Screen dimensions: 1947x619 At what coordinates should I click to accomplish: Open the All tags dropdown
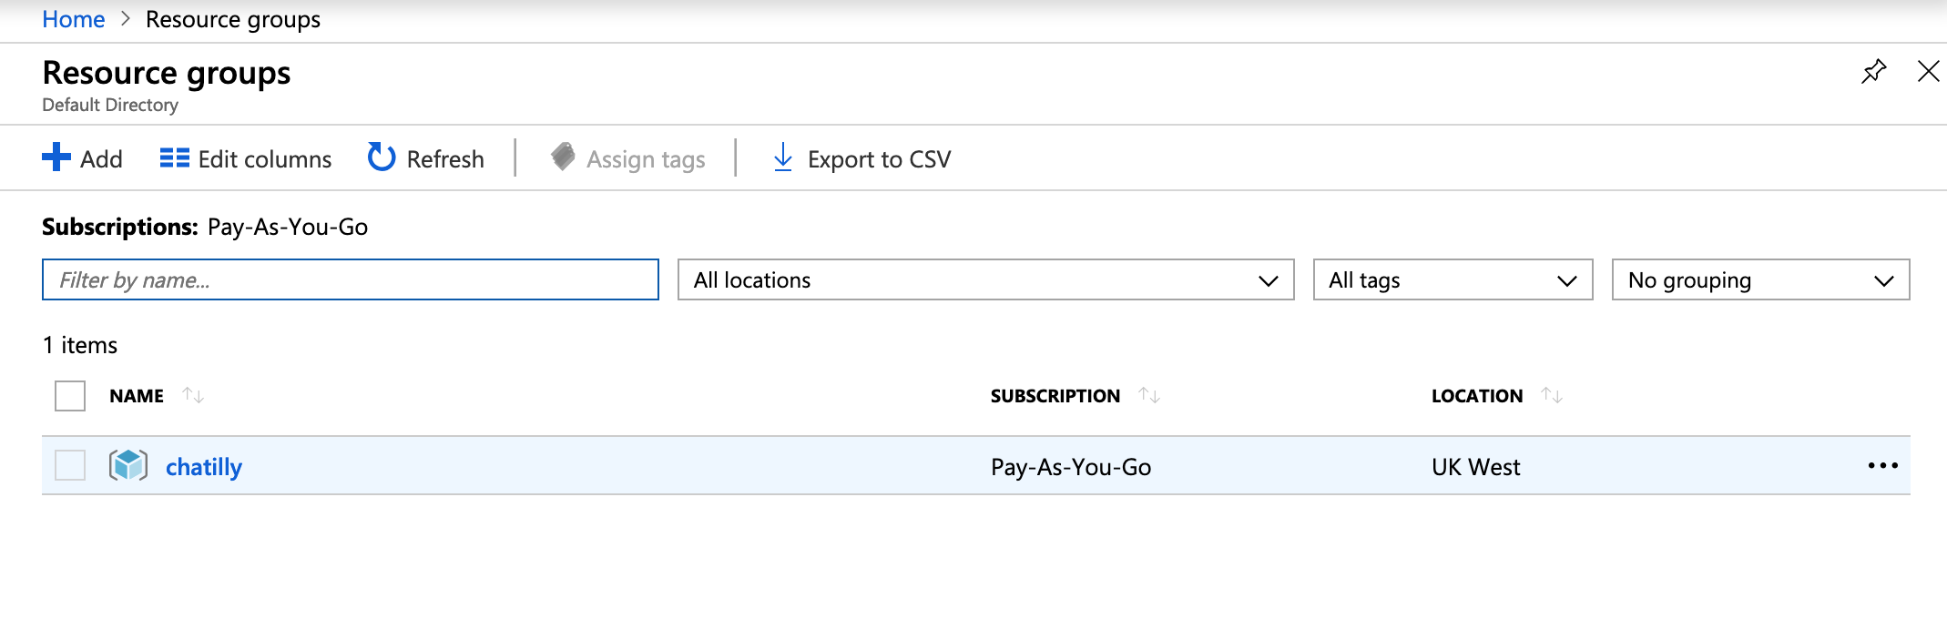[1453, 280]
